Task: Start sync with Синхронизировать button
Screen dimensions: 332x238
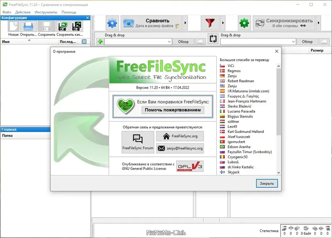Action: 284,23
